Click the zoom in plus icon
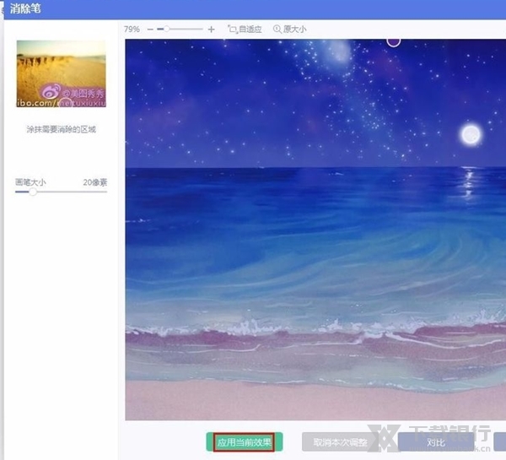Image resolution: width=506 pixels, height=460 pixels. pos(211,30)
